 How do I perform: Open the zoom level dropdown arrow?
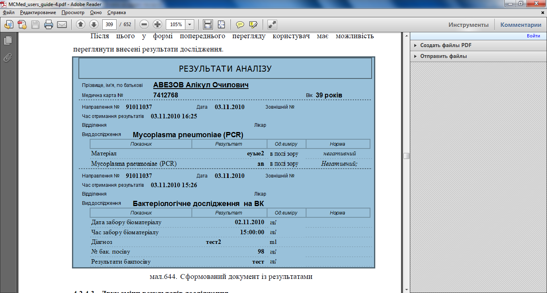(190, 25)
